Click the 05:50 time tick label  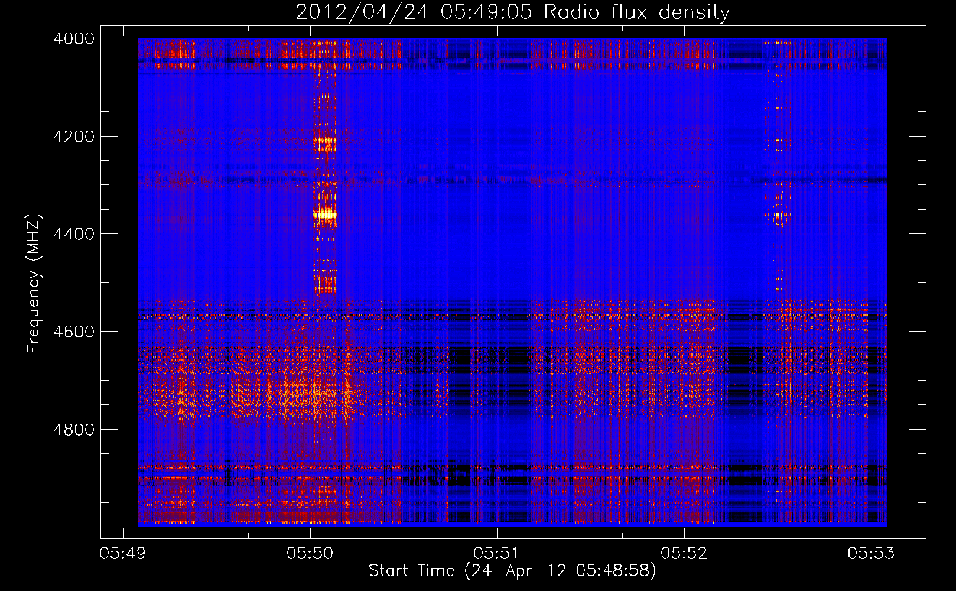tap(310, 554)
